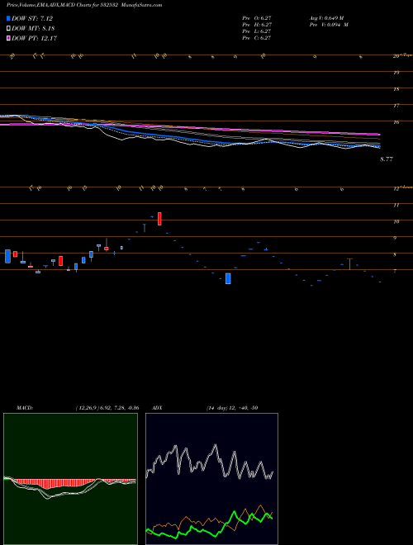Click the red candle with long lower wick near the end
This screenshot has width=413, height=545.
(349, 263)
